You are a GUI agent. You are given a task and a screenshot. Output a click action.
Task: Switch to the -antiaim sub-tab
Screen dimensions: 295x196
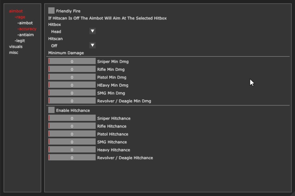[x=26, y=35]
